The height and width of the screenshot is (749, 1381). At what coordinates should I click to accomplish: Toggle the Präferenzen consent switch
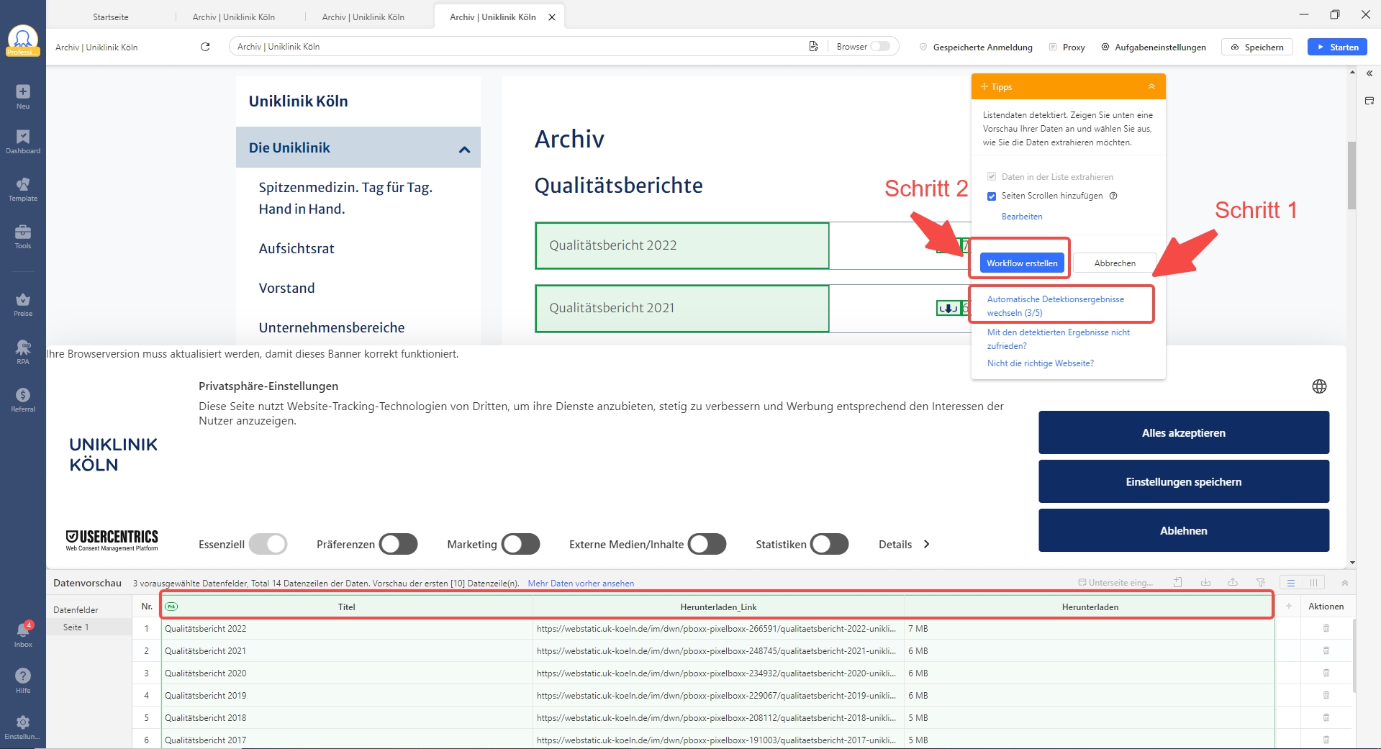click(x=399, y=544)
